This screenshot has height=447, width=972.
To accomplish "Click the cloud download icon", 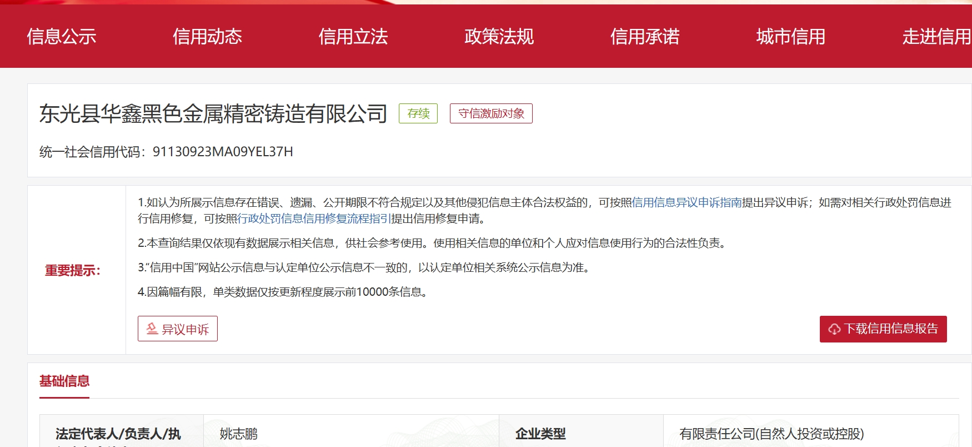I will (834, 329).
